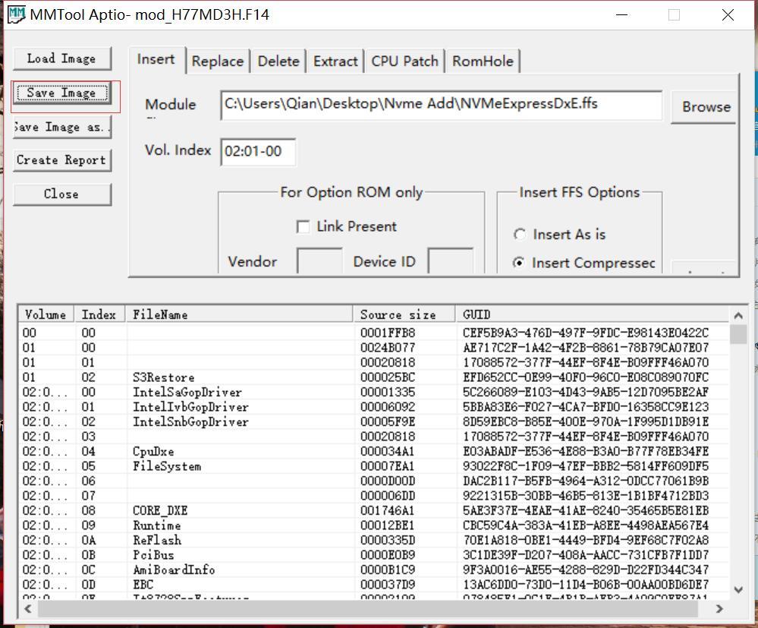Select the Extract tab
758x628 pixels.
(x=335, y=62)
